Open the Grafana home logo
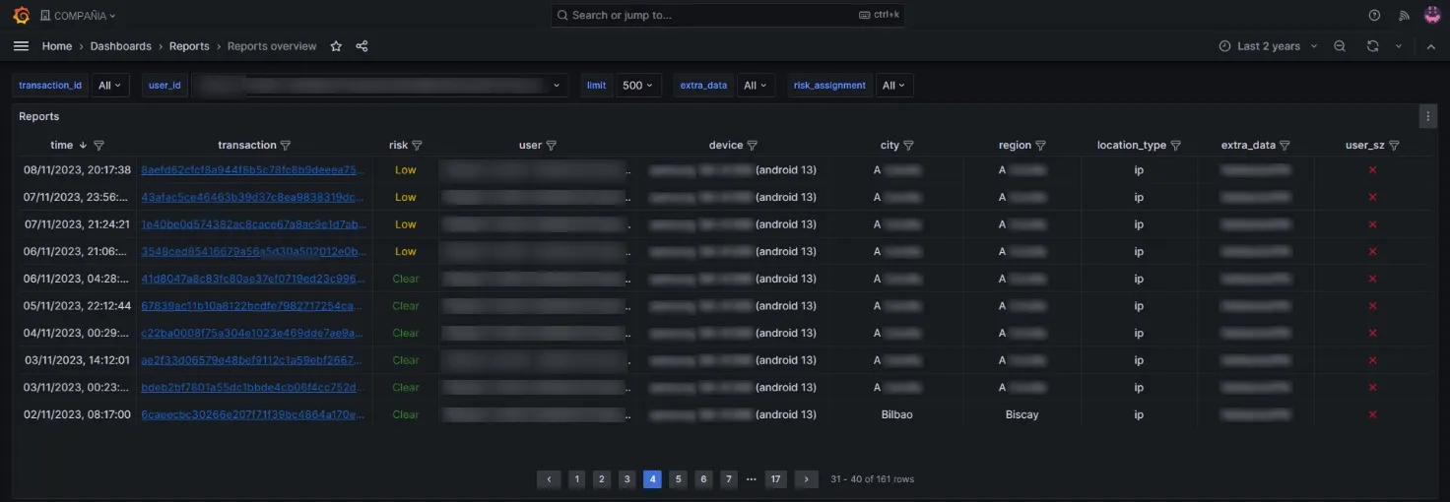 pyautogui.click(x=21, y=15)
